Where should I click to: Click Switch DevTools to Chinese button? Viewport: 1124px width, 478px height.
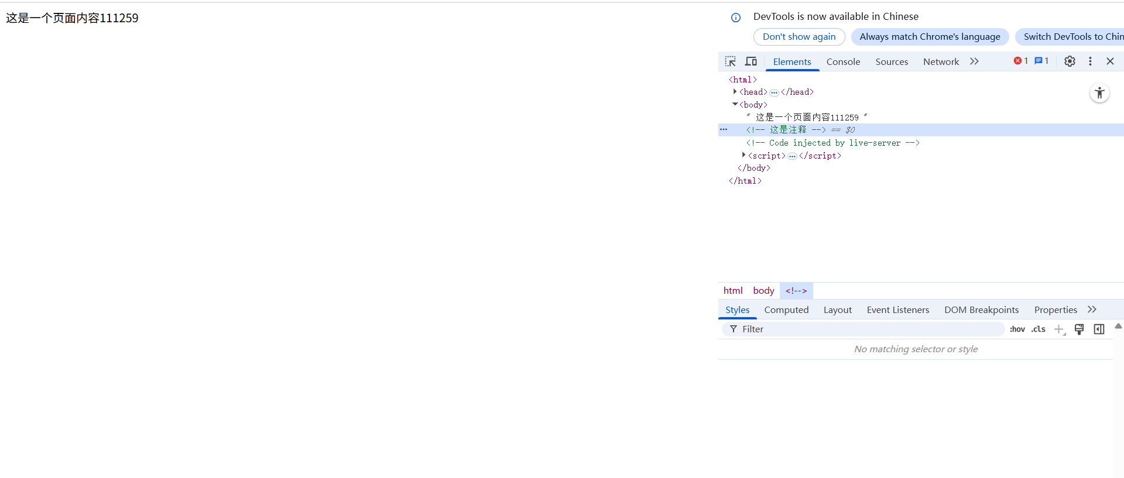[1070, 37]
